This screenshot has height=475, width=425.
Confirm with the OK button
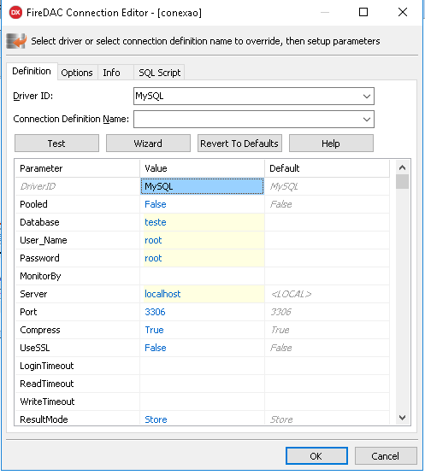tap(316, 456)
